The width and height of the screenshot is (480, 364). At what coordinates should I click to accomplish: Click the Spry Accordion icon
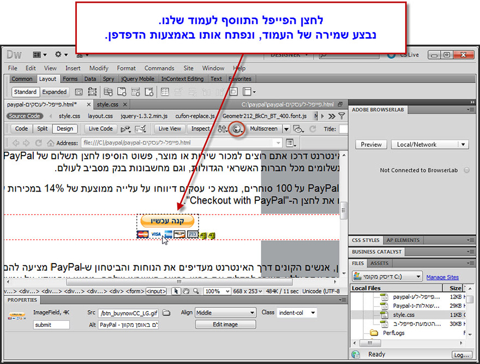pos(136,92)
